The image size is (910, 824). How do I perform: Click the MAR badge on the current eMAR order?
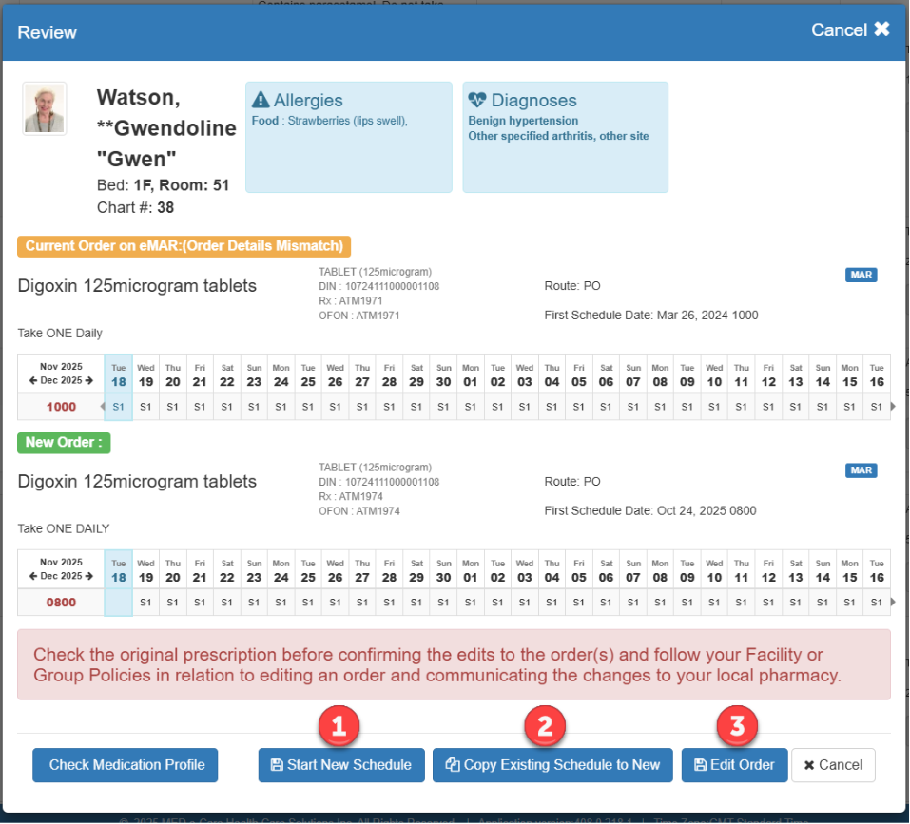[861, 275]
